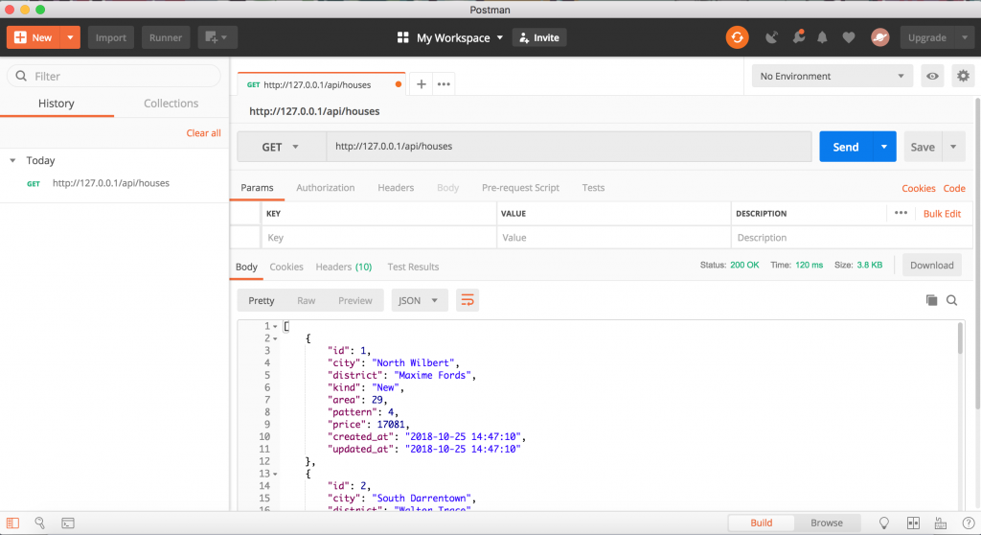
Task: Open Upgrade dropdown arrow
Action: (x=965, y=37)
